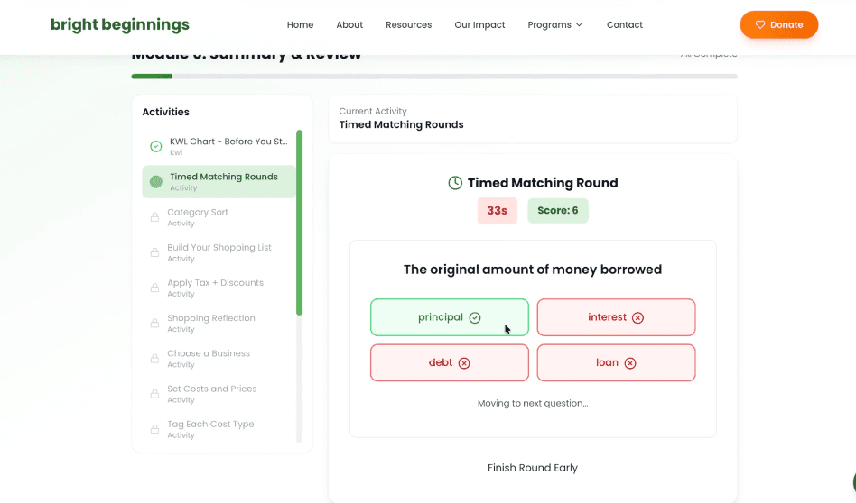The height and width of the screenshot is (503, 856).
Task: Click the lock icon beside Build Your Shopping List
Action: point(154,252)
